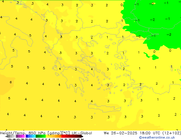
Task: Click the '(12+102)' forecast offset text
Action: pyautogui.click(x=172, y=133)
